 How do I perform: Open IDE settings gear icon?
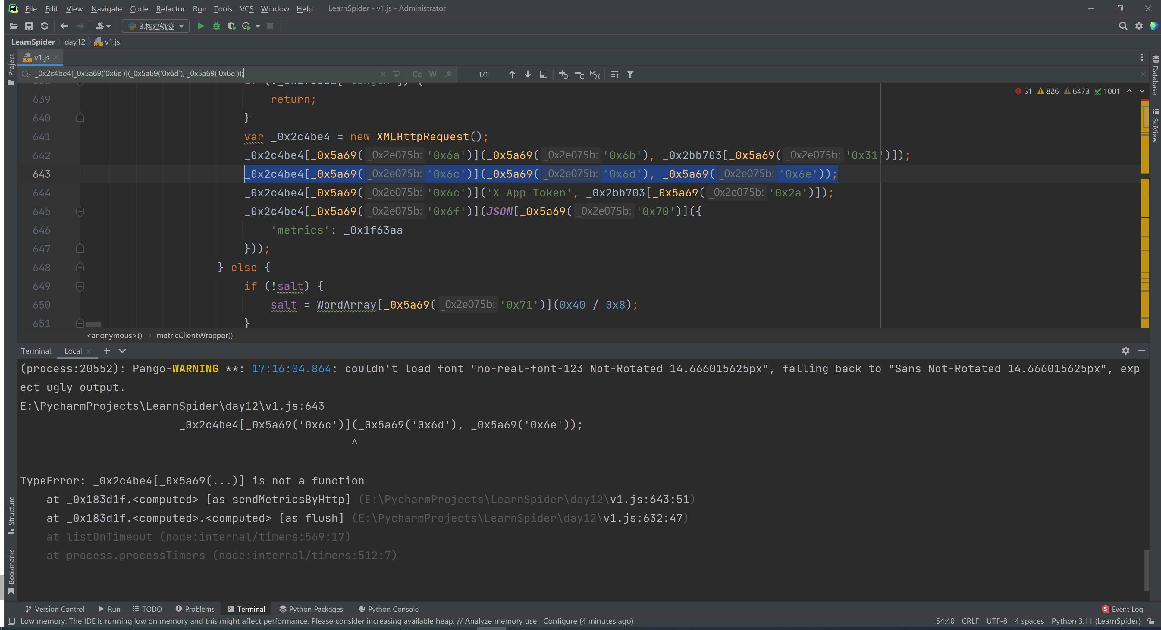[1139, 26]
